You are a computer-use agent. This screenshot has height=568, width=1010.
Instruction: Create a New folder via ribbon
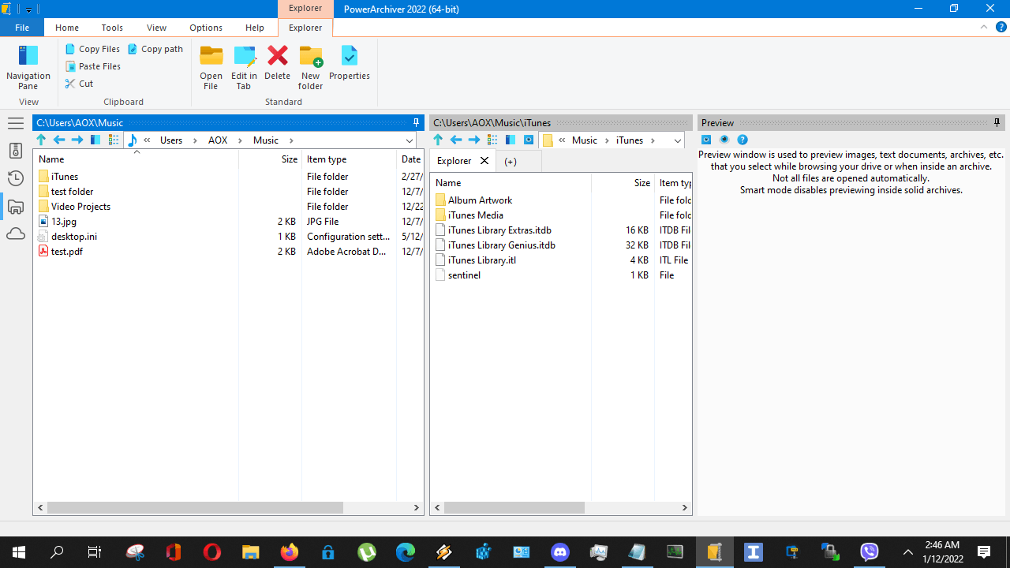point(310,67)
